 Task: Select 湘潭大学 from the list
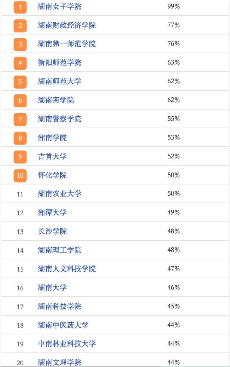(52, 213)
